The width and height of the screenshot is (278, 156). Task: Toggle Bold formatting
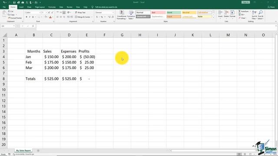(26, 17)
